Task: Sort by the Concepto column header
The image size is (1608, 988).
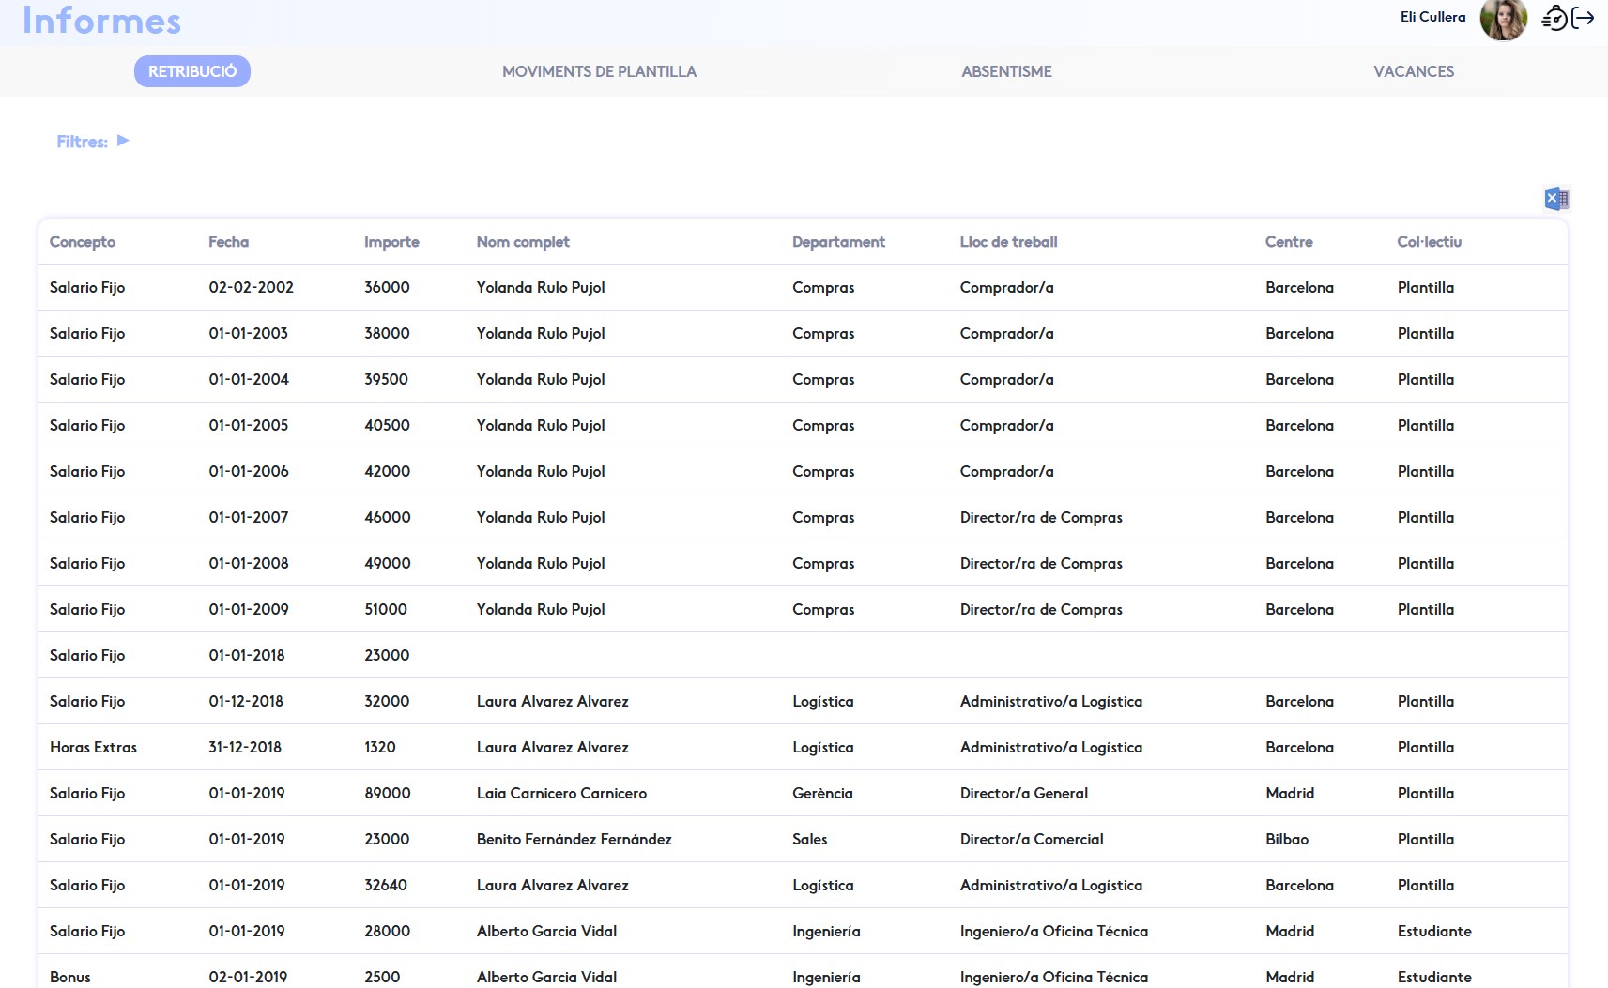Action: 83,242
